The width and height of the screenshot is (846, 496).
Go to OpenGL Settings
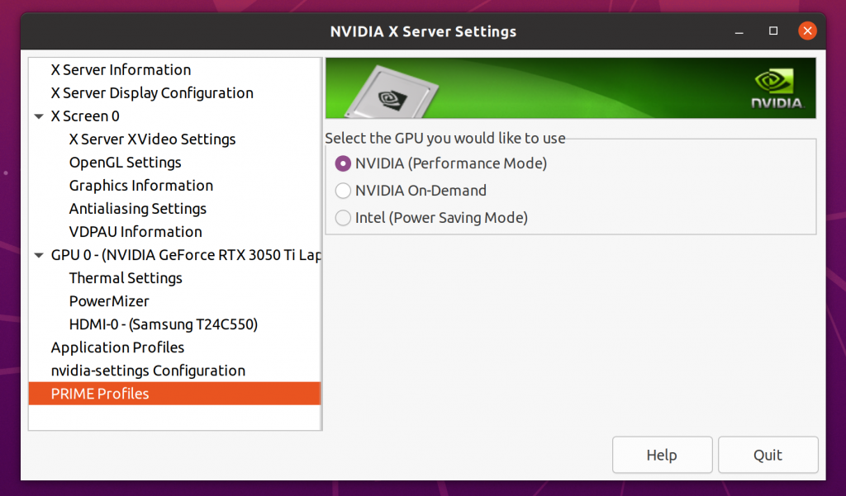(x=126, y=163)
